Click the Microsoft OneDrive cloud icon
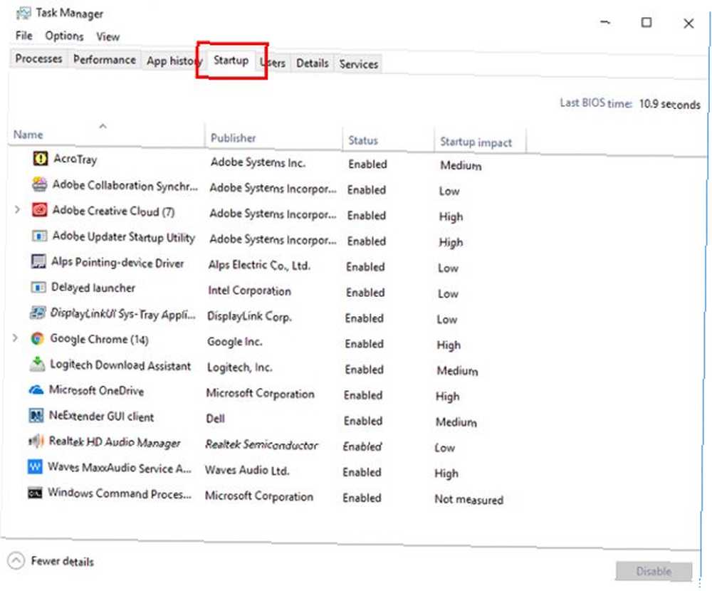The height and width of the screenshot is (591, 712). (36, 389)
